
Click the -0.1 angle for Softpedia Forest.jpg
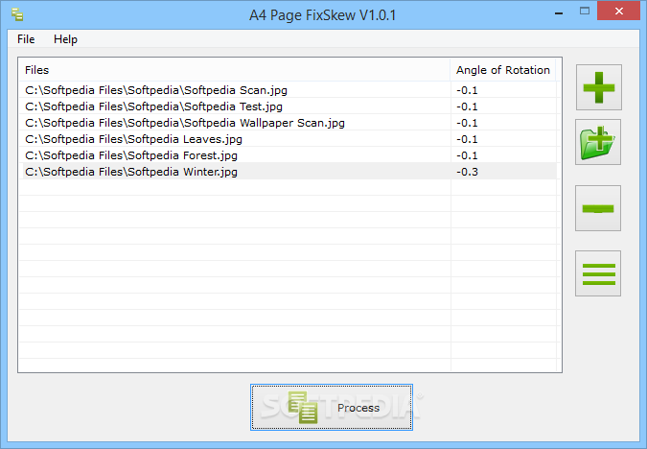click(467, 155)
